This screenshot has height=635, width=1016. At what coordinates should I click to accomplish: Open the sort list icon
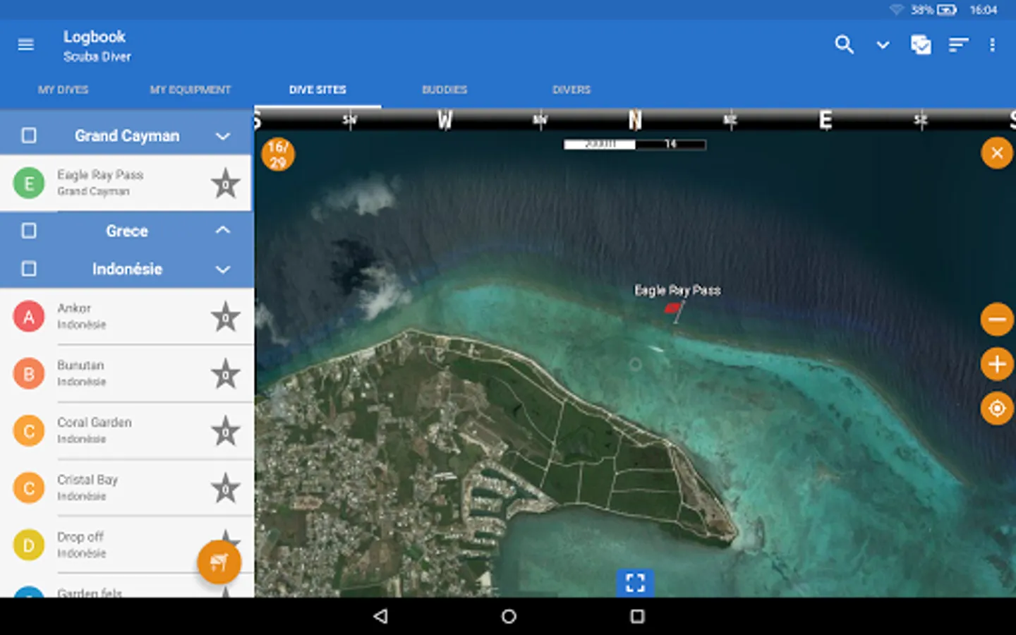[958, 45]
